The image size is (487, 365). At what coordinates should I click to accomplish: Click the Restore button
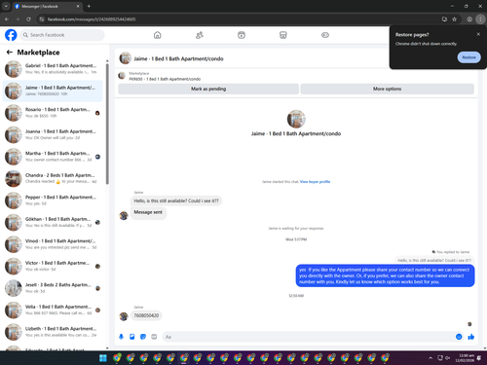pyautogui.click(x=468, y=57)
